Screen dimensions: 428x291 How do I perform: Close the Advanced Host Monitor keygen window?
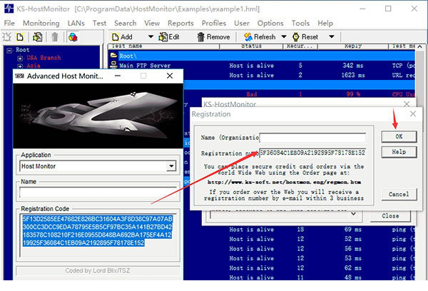[x=170, y=76]
